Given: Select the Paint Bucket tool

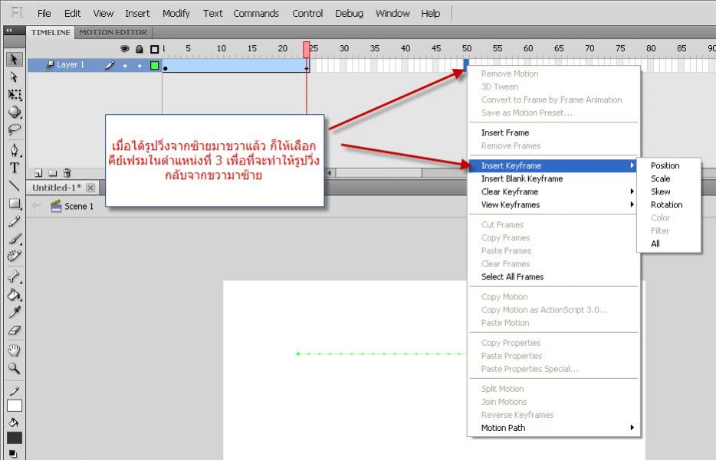Looking at the screenshot, I should 14,295.
